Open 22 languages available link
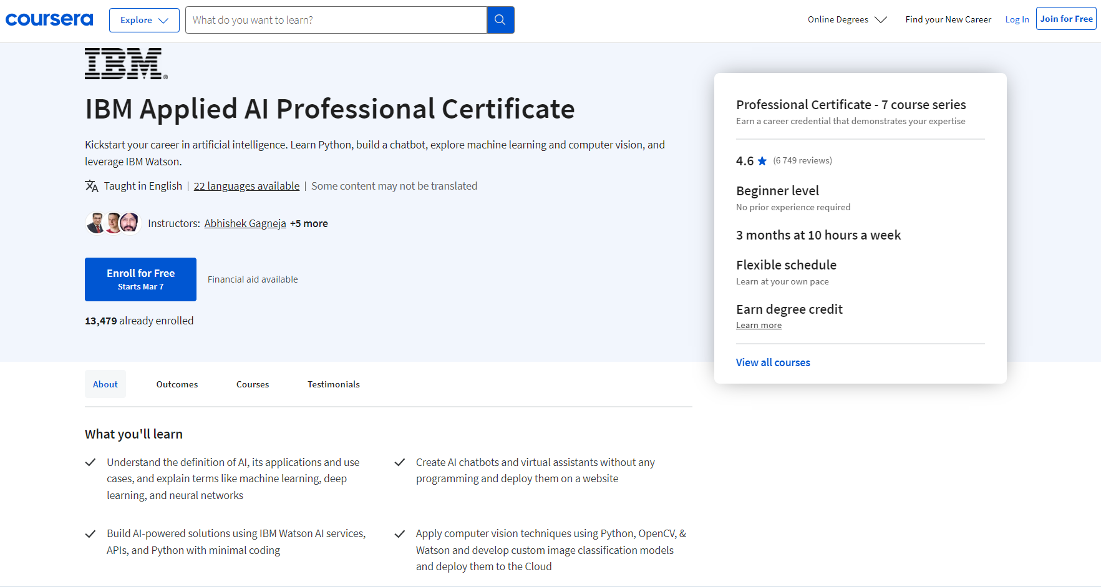Viewport: 1101px width, 587px height. [246, 186]
